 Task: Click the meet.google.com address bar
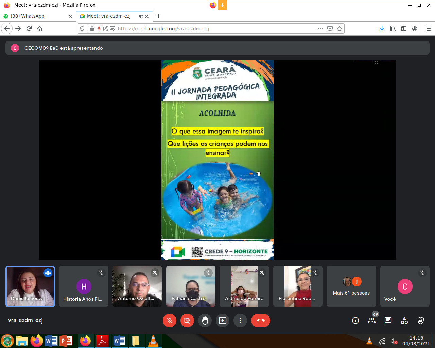[204, 29]
